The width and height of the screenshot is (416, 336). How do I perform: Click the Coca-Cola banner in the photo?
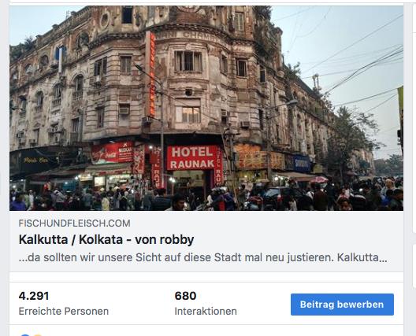pyautogui.click(x=112, y=153)
